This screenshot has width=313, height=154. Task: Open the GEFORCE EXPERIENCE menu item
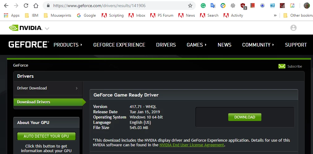[119, 45]
